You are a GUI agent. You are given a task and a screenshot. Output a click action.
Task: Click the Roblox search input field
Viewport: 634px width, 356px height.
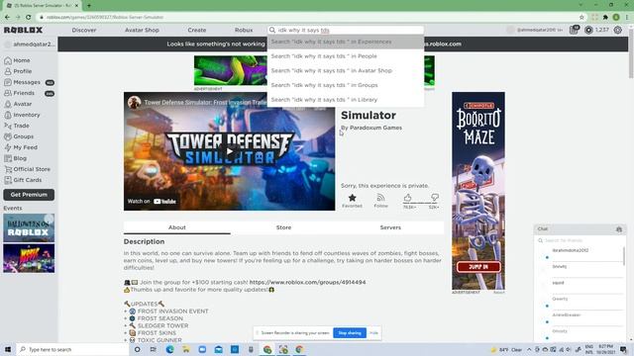tap(346, 30)
